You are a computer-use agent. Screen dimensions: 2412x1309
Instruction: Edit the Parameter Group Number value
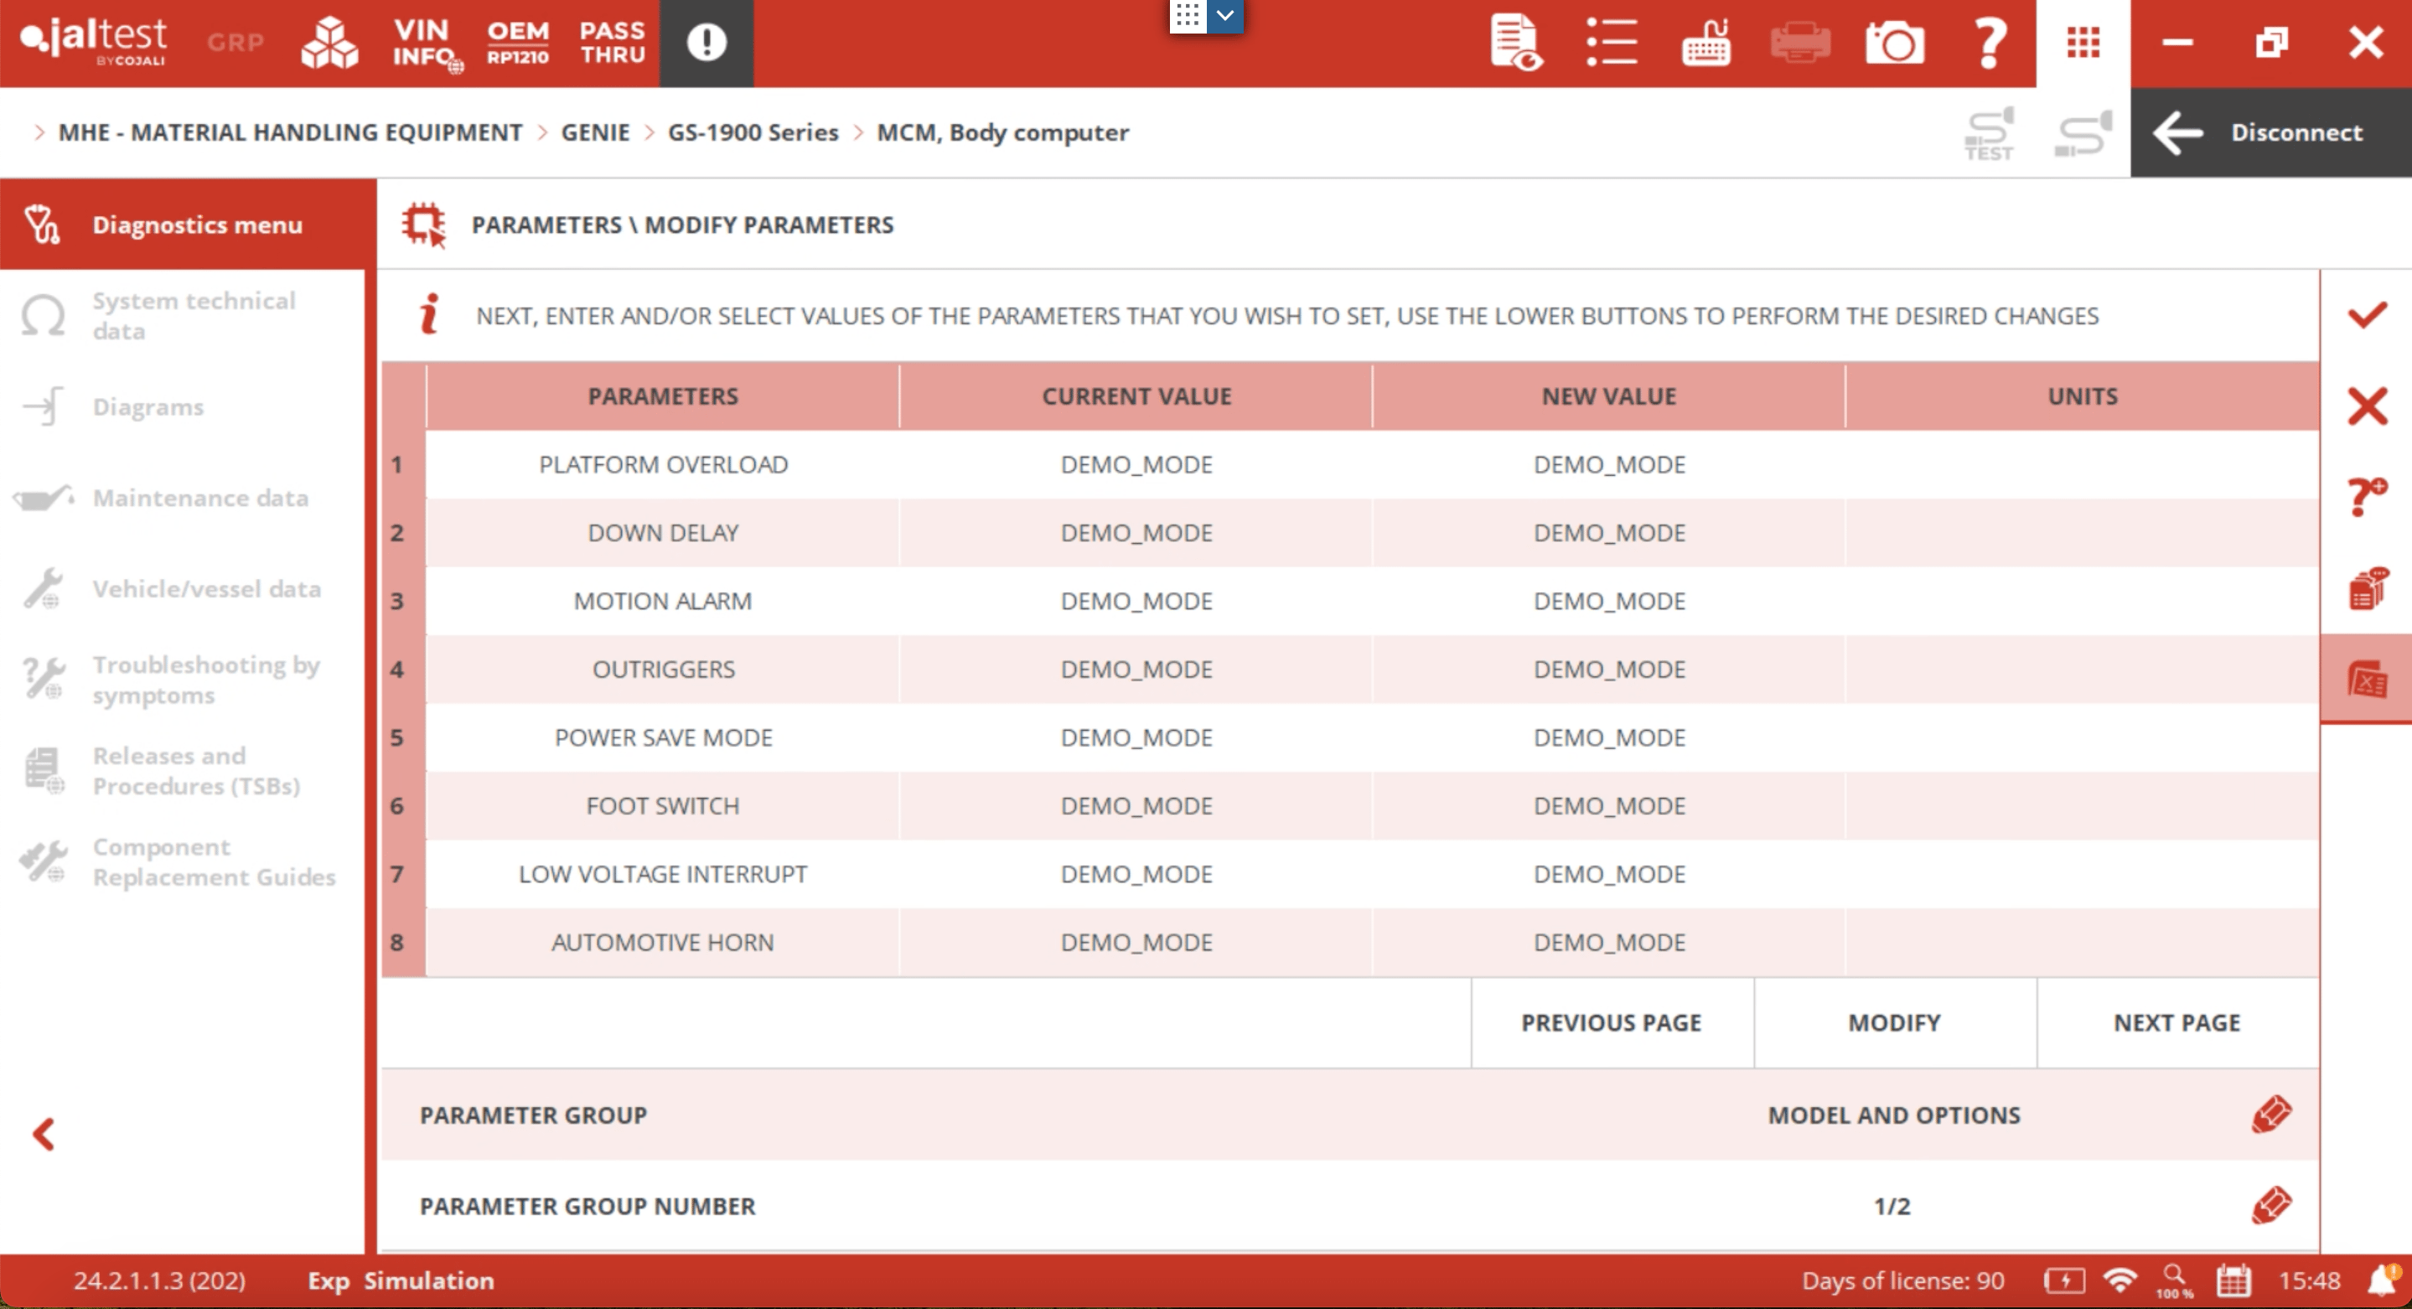pos(2270,1205)
